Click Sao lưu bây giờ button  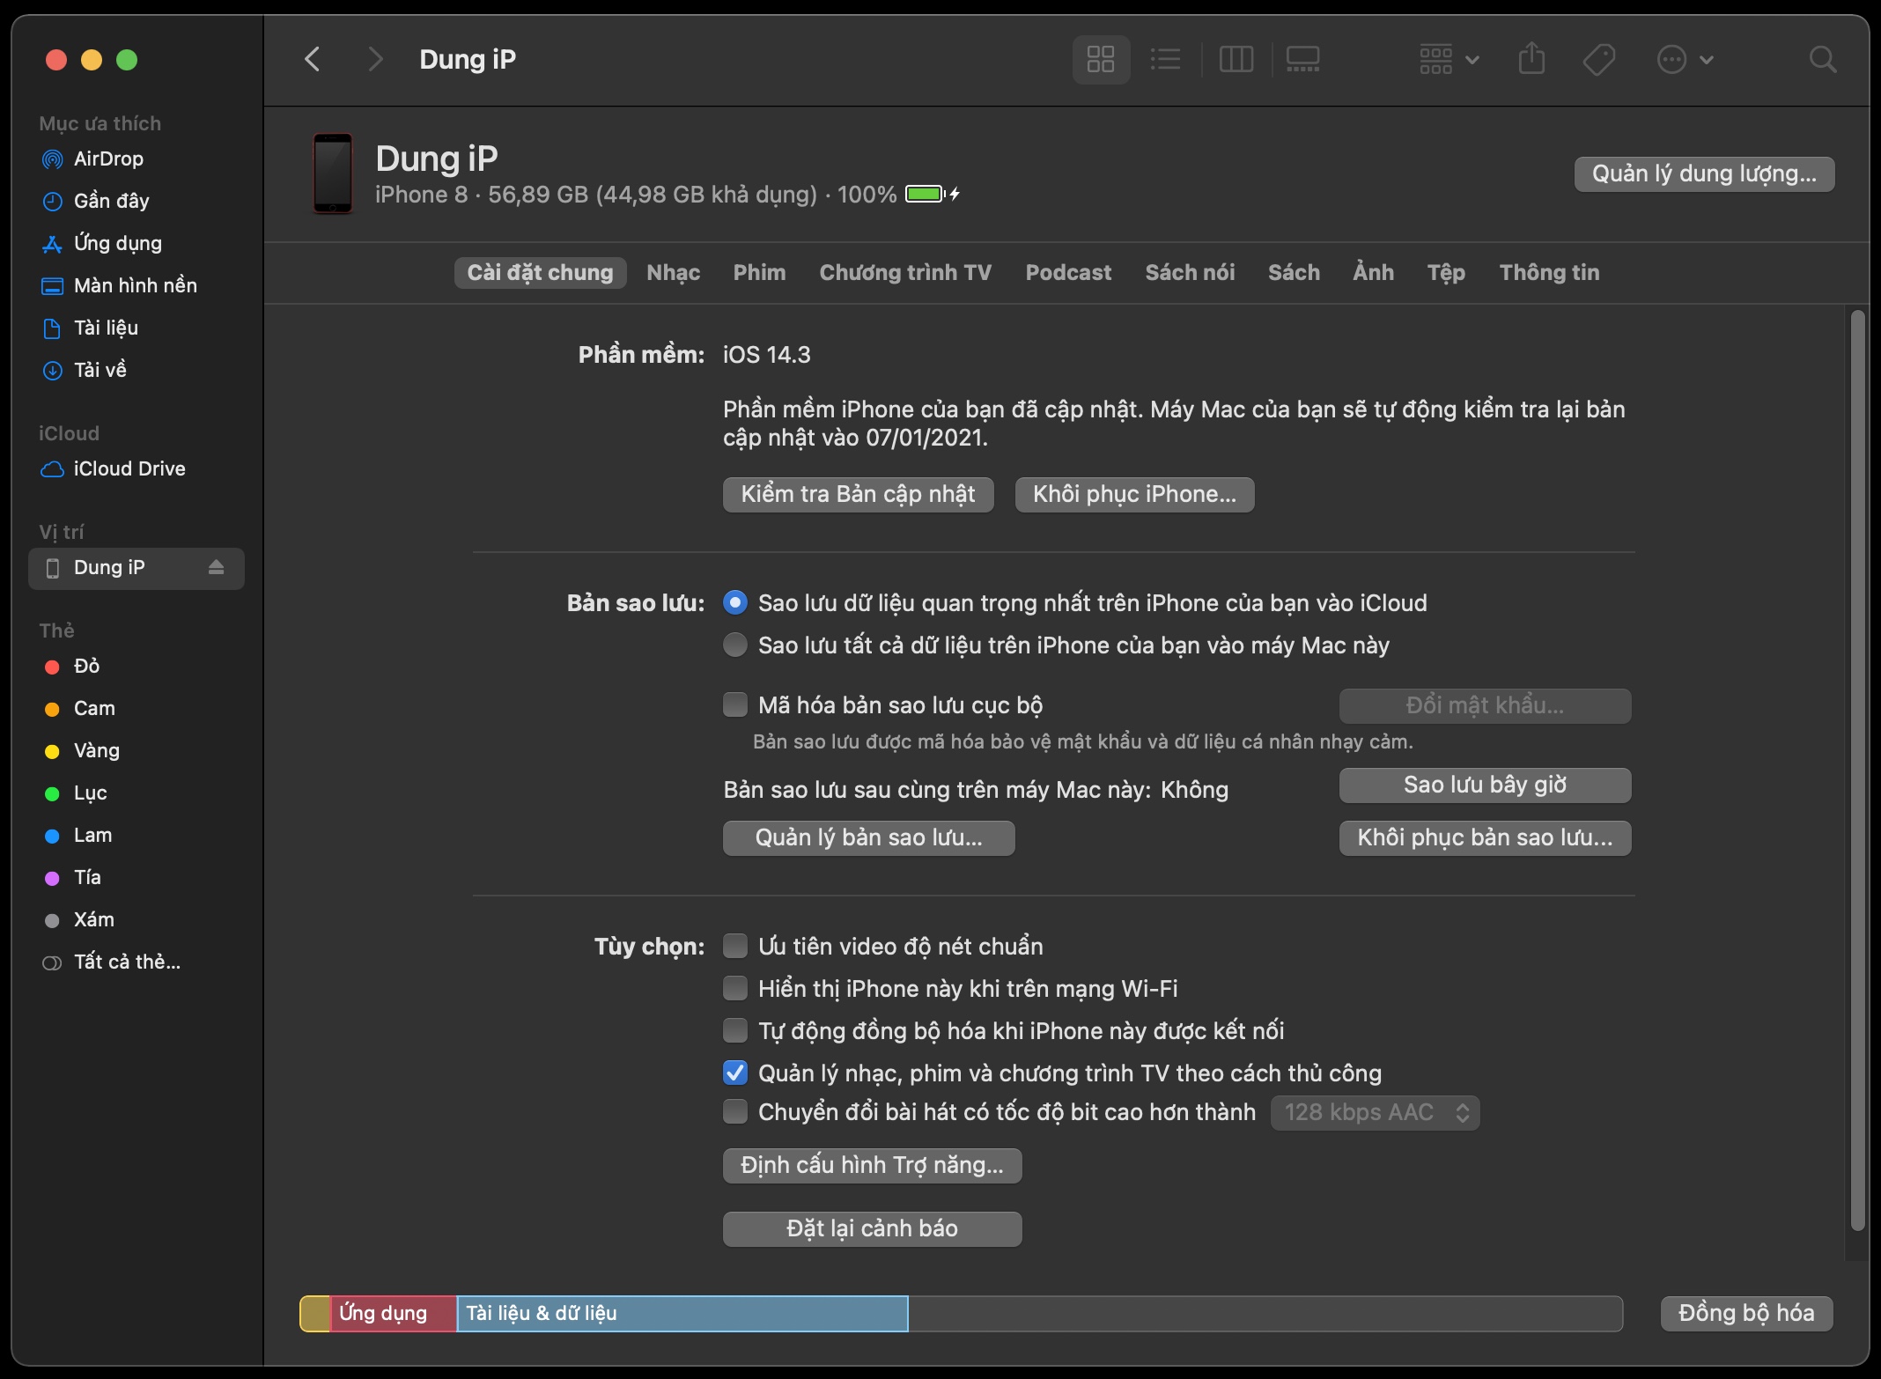[1485, 785]
